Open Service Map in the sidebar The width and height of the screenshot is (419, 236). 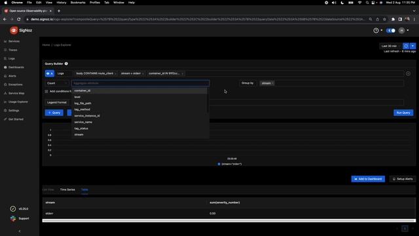[16, 93]
